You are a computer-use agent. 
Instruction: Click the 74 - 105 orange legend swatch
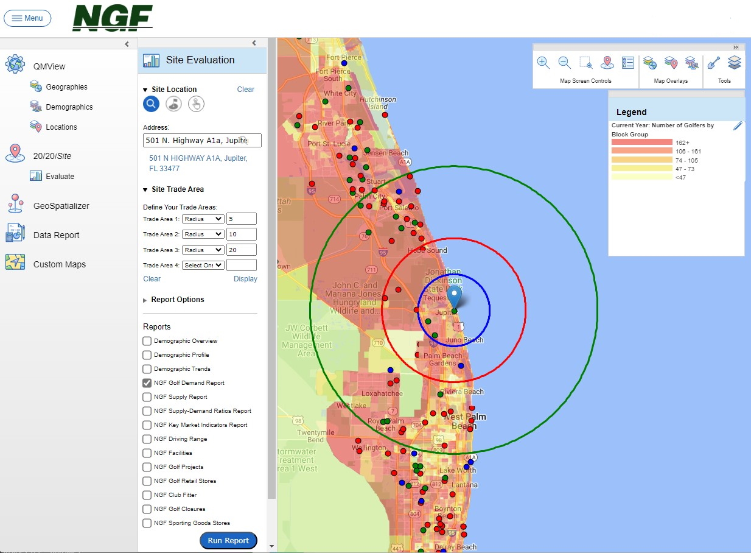click(642, 160)
